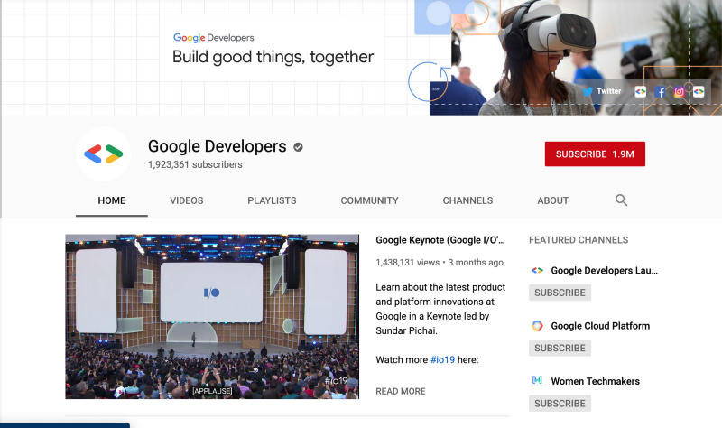Click the Google Developers logo in the banner
The image size is (722, 428).
[214, 38]
